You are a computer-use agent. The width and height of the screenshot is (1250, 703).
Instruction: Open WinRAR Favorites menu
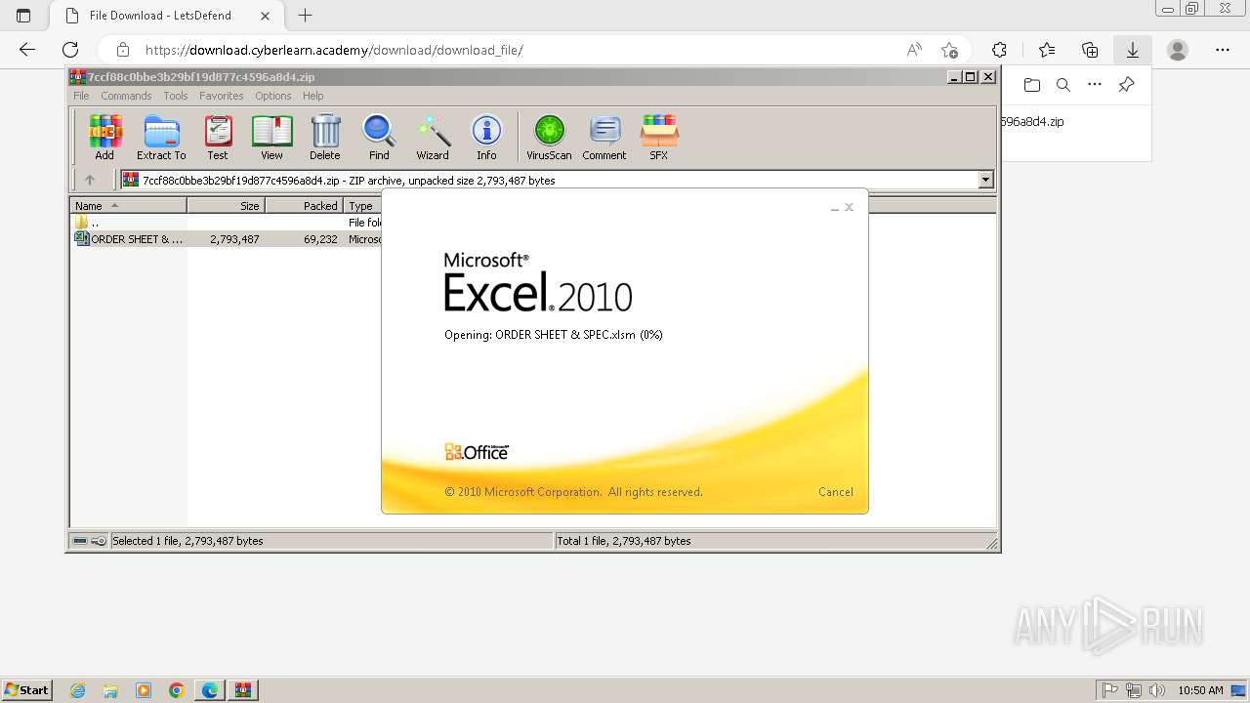[222, 96]
